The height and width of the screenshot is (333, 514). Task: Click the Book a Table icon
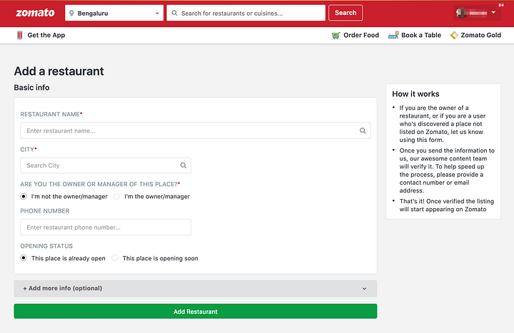click(x=393, y=35)
